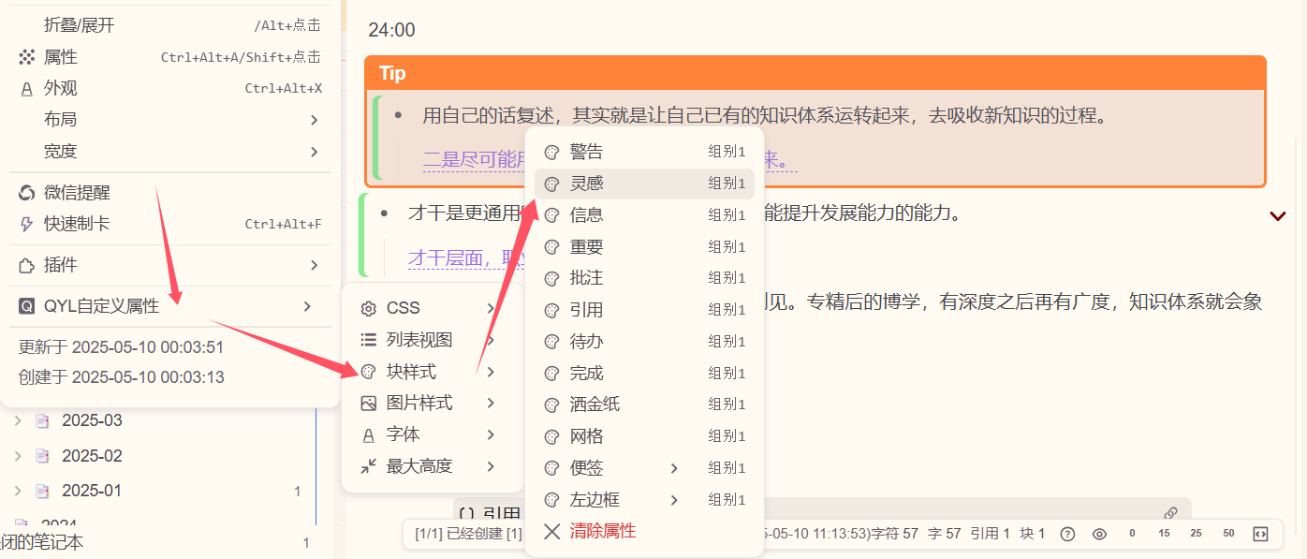Choose 信息 block style

(x=644, y=215)
